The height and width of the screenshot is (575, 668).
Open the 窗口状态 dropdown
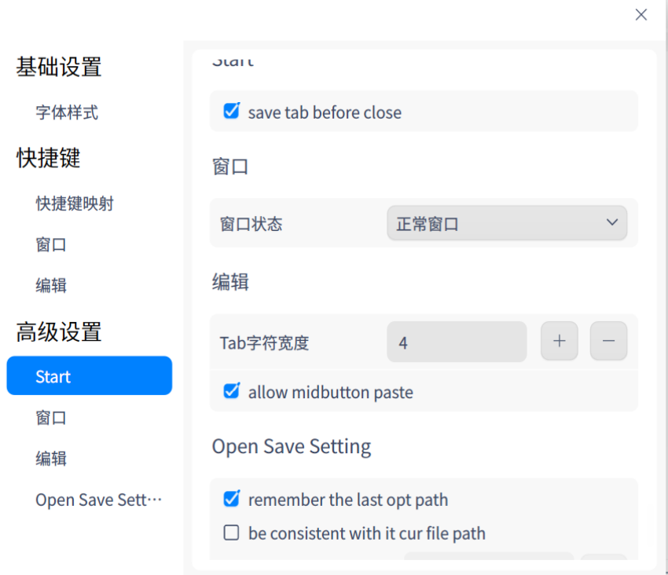(x=507, y=223)
